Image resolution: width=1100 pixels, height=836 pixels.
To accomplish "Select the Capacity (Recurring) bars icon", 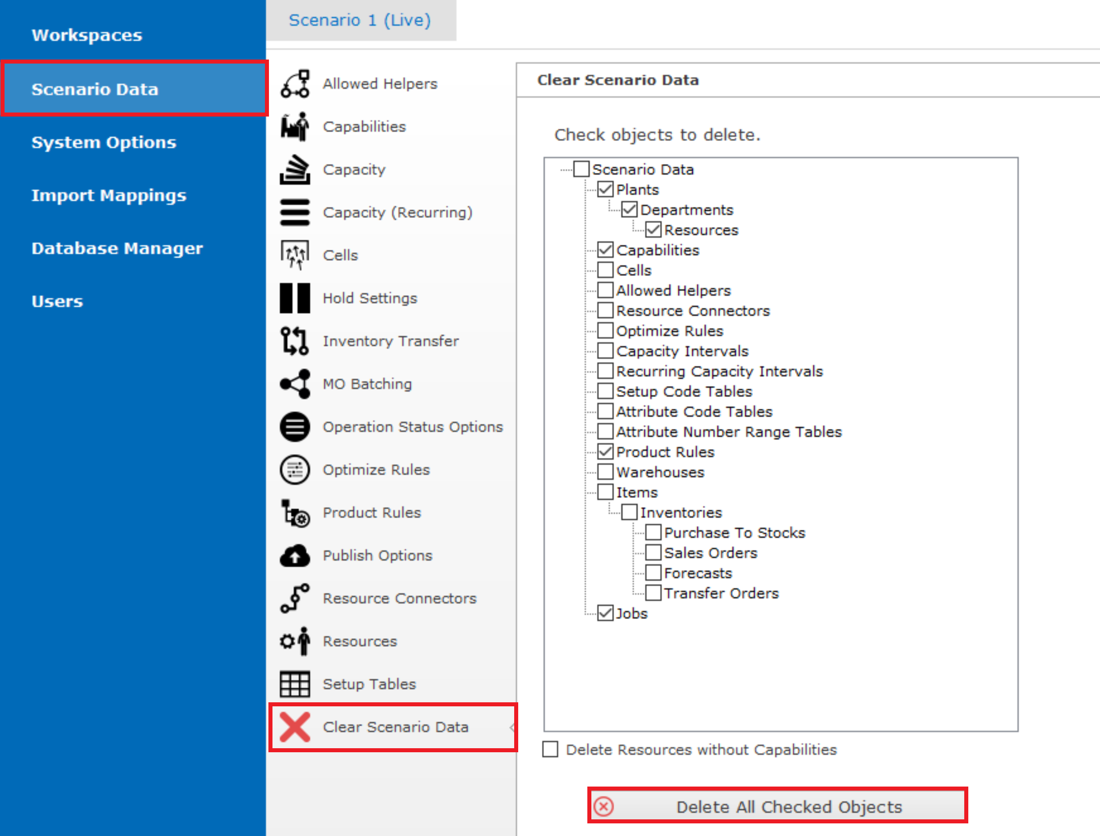I will point(295,212).
